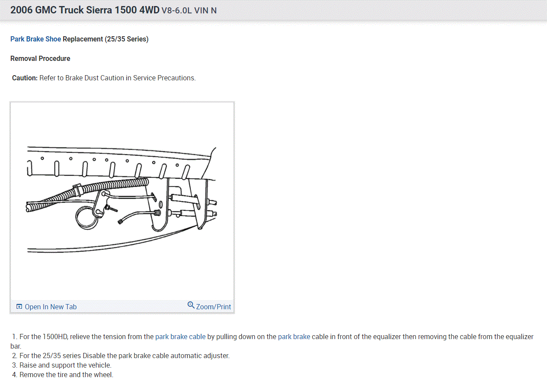Click step 2 about disabling automatic adjuster
This screenshot has height=381, width=547.
[121, 356]
